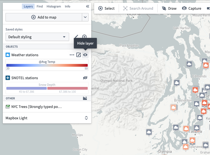Click the OTHER section header
The width and height of the screenshot is (210, 155).
coord(10,98)
